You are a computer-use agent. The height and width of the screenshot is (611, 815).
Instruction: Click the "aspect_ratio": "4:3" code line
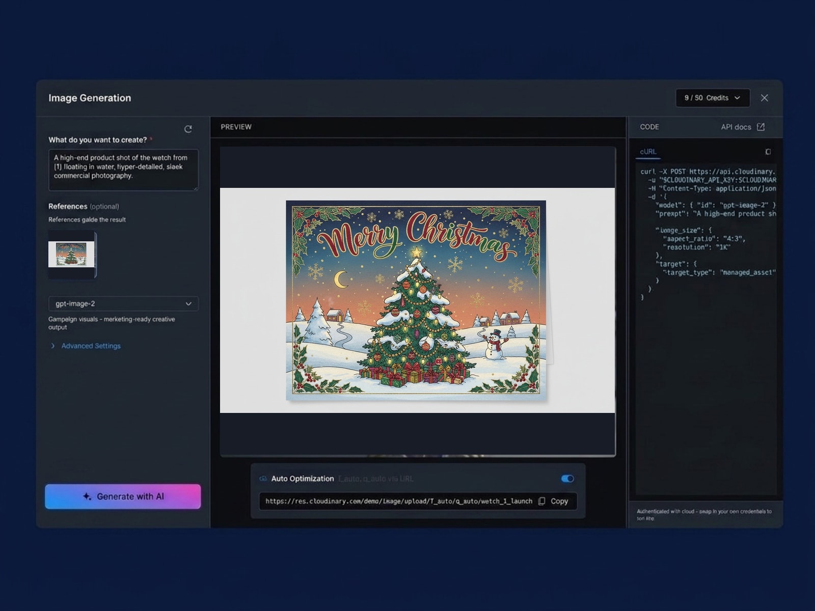pyautogui.click(x=704, y=238)
